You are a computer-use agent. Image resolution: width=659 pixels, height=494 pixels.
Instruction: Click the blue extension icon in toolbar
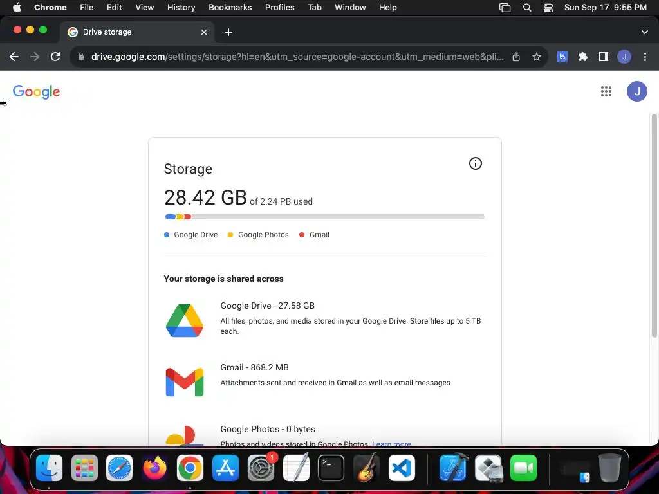562,57
